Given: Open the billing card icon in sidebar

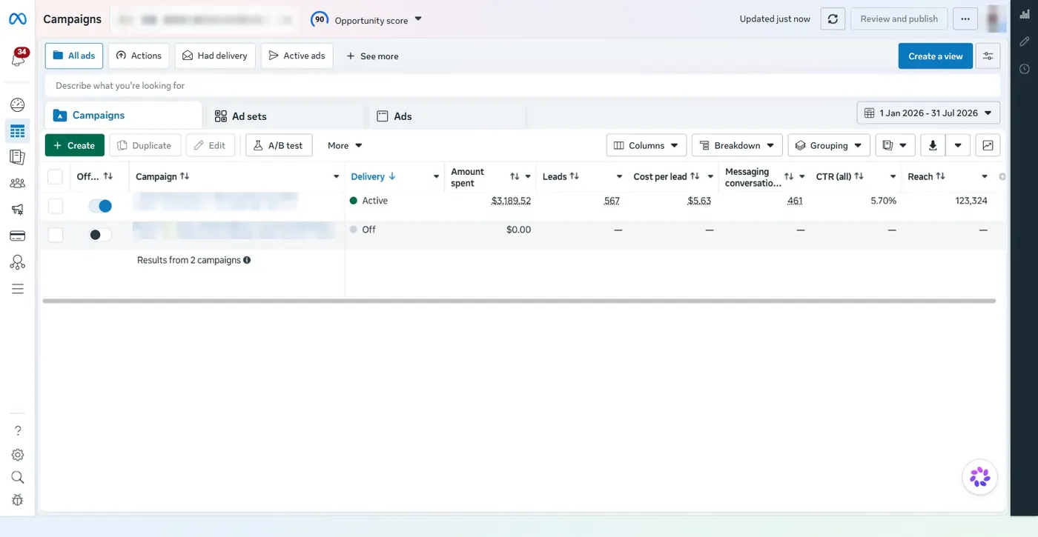Looking at the screenshot, I should (x=18, y=236).
